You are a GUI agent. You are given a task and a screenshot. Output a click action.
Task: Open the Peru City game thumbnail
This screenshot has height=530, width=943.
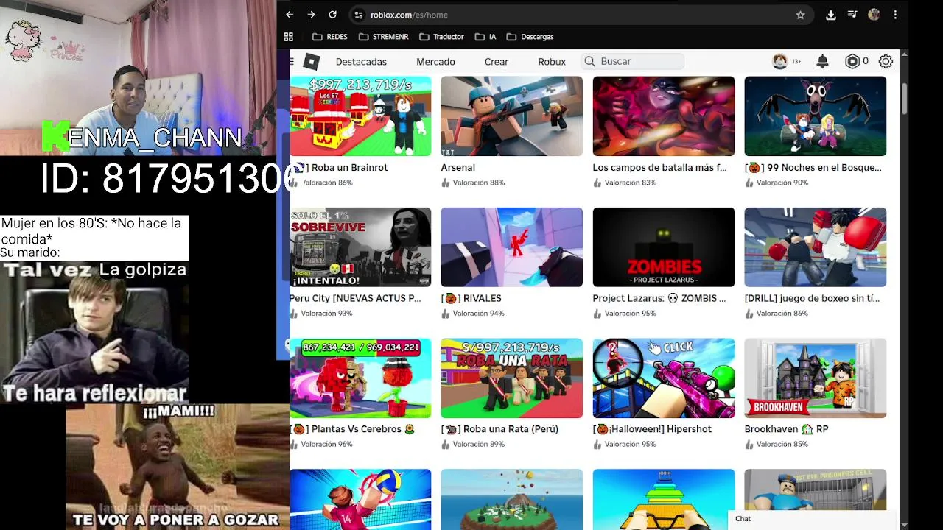[360, 247]
